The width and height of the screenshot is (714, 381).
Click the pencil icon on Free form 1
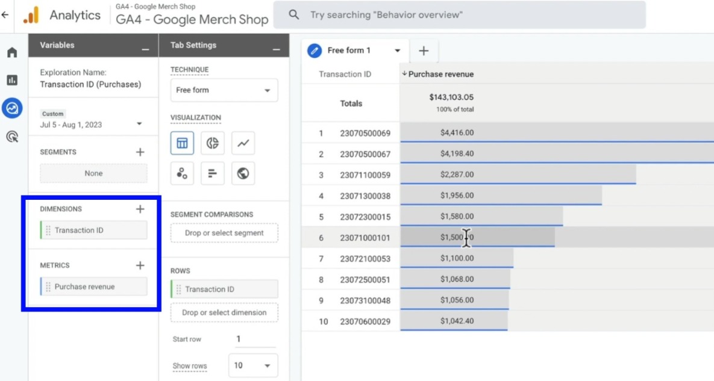pyautogui.click(x=314, y=51)
